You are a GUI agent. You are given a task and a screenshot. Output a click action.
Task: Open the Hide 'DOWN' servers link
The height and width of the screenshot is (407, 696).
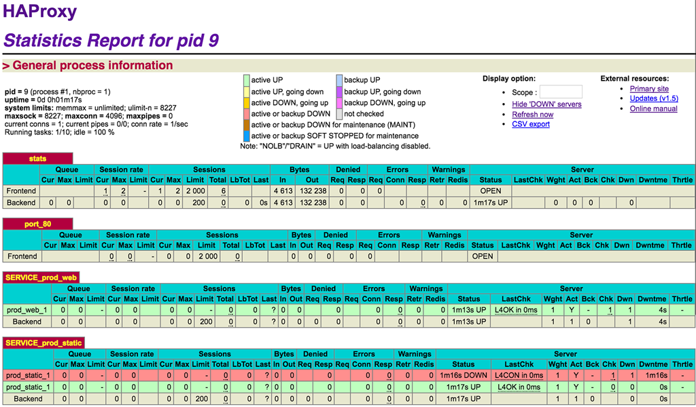click(546, 104)
